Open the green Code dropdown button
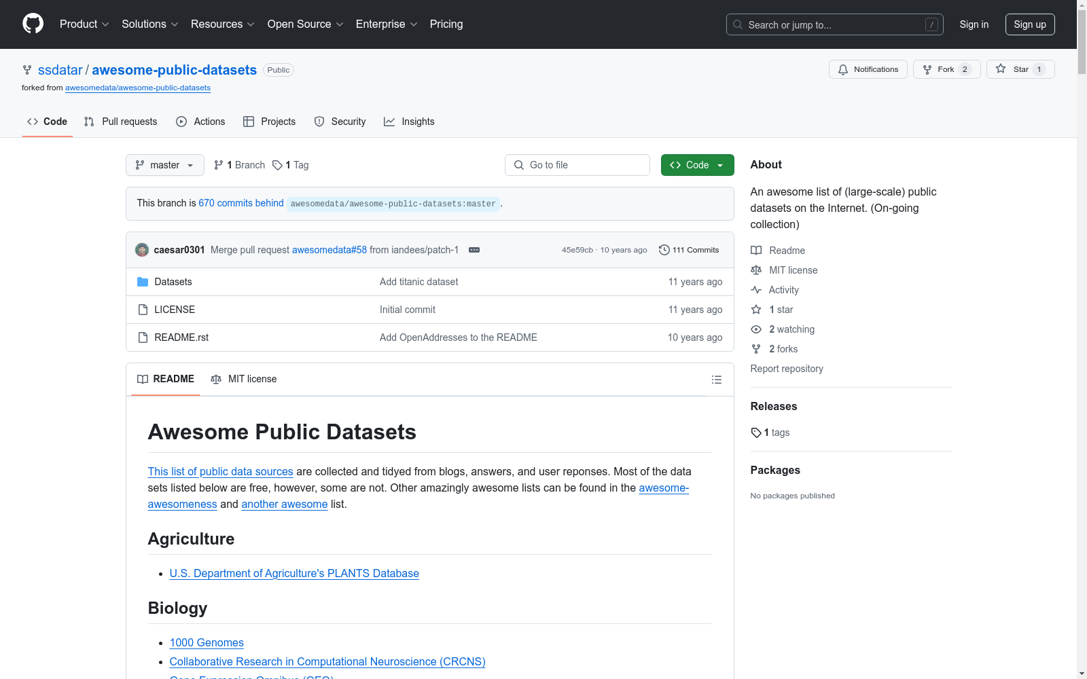This screenshot has width=1087, height=679. click(698, 165)
